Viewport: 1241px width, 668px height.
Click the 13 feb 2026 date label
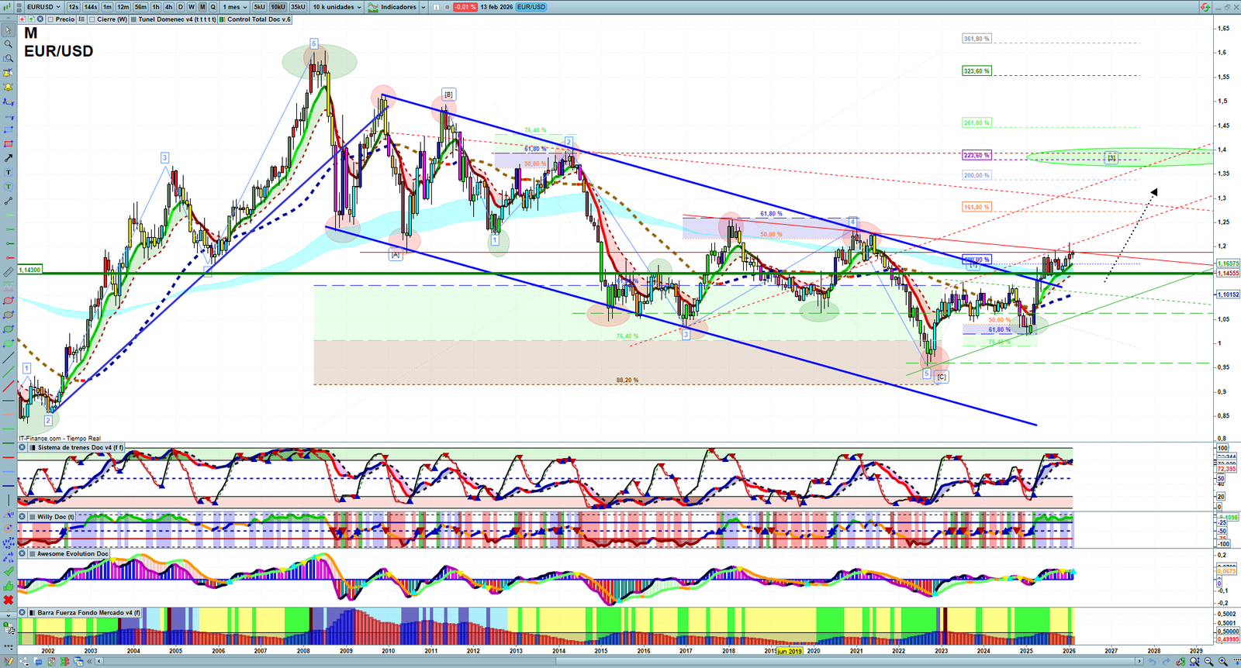pyautogui.click(x=496, y=7)
